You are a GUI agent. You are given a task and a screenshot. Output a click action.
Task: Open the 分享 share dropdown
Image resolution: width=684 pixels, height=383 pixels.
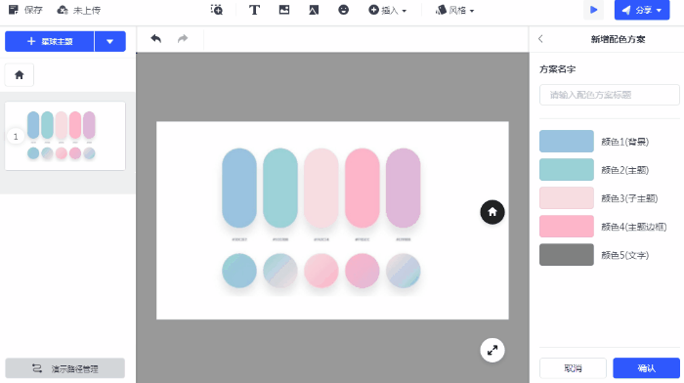pos(642,10)
